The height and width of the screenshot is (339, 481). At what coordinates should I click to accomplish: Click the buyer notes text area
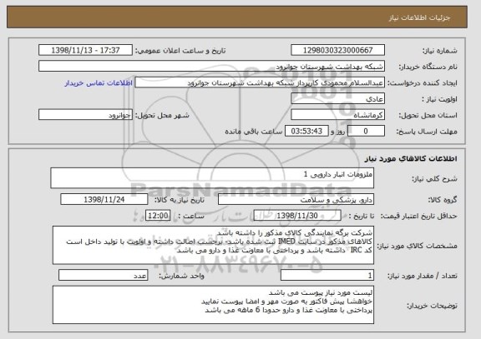click(213, 305)
